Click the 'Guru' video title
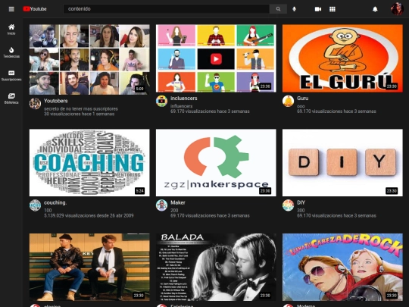Viewport: 409px width, 307px height. tap(302, 99)
